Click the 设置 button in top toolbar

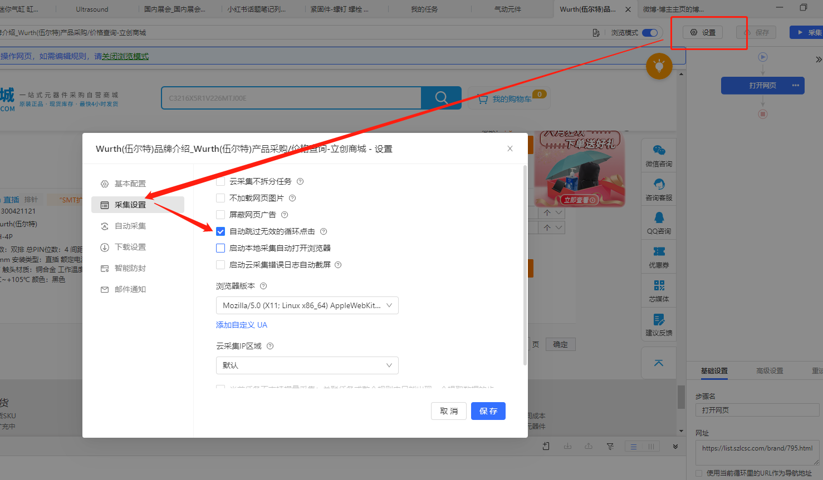pyautogui.click(x=703, y=32)
